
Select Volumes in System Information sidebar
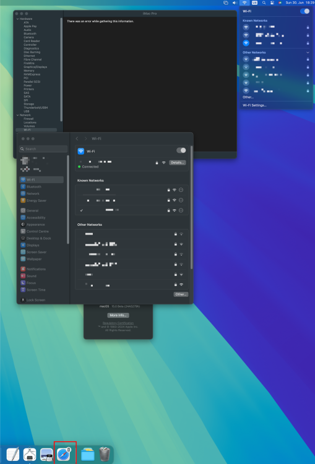click(x=29, y=126)
